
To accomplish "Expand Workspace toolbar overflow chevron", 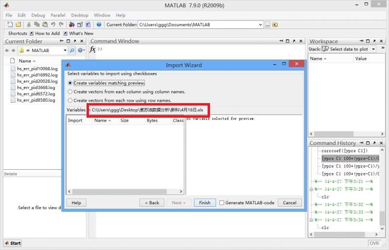I will click(x=383, y=48).
